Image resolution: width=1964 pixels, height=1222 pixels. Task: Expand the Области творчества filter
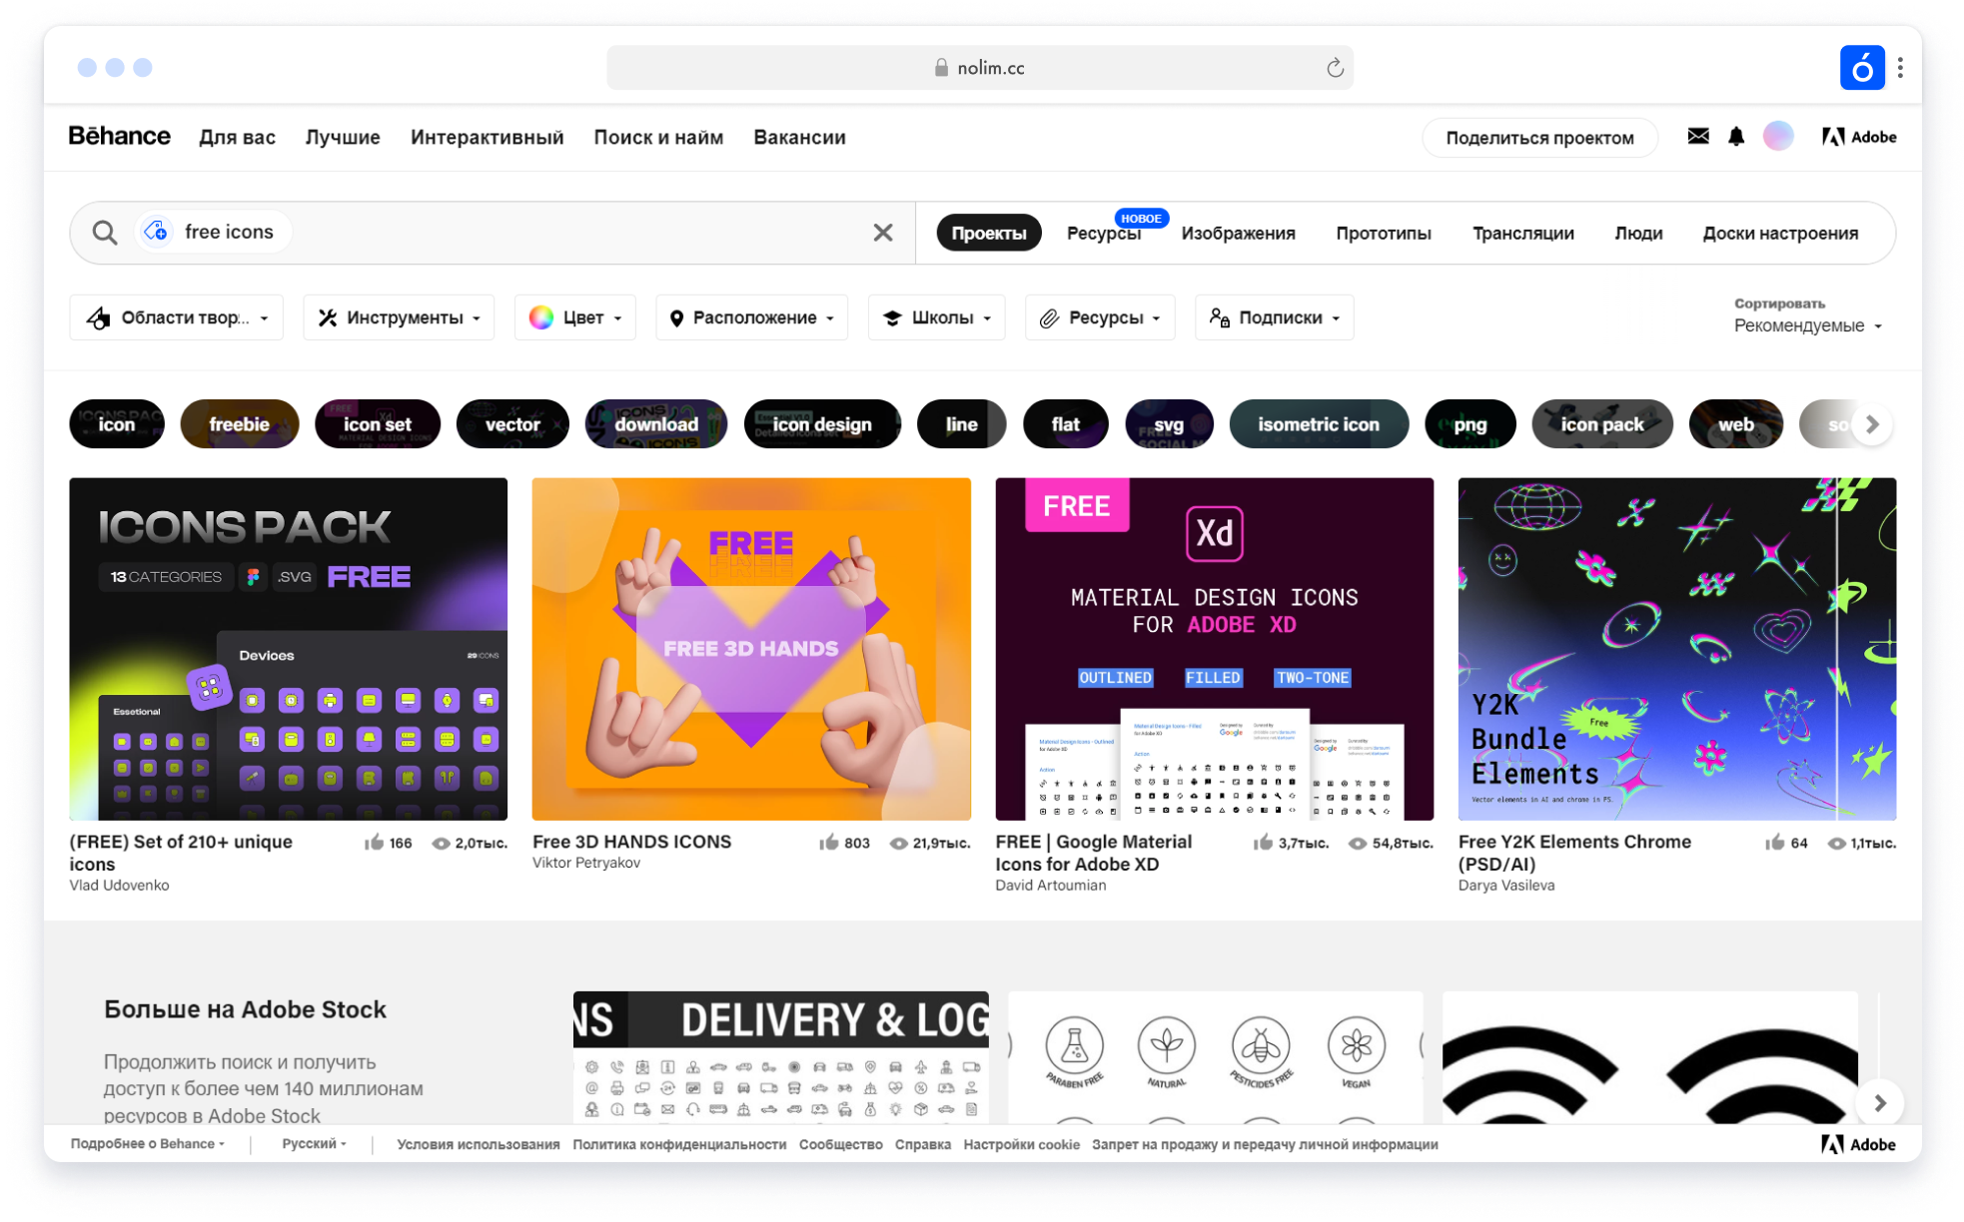tap(177, 317)
